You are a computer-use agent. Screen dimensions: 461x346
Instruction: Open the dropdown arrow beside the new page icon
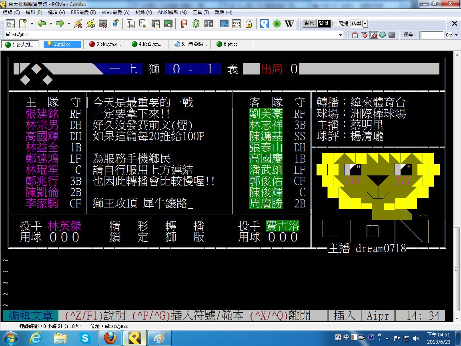[x=32, y=24]
